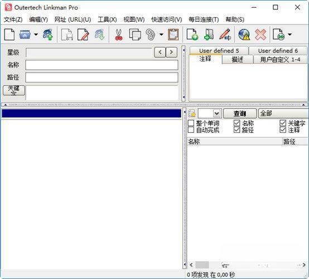Click the chain link copy icon
Image resolution: width=309 pixels, height=279 pixels.
point(151,35)
